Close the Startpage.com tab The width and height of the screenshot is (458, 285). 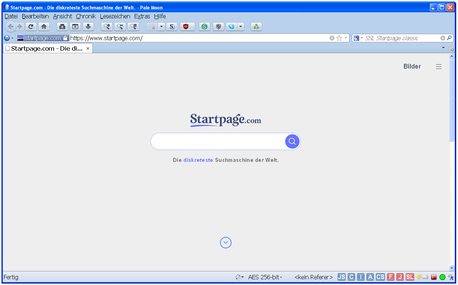click(x=87, y=48)
